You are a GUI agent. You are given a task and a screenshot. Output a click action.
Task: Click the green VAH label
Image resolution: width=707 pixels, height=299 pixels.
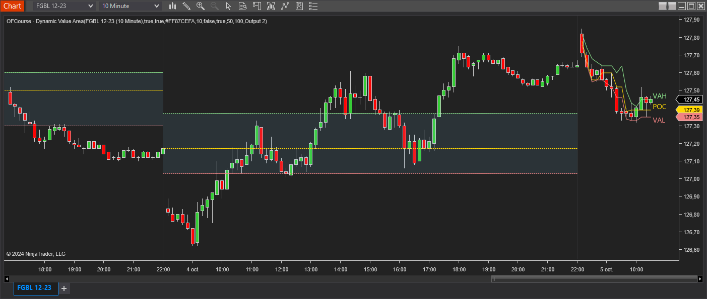[660, 96]
